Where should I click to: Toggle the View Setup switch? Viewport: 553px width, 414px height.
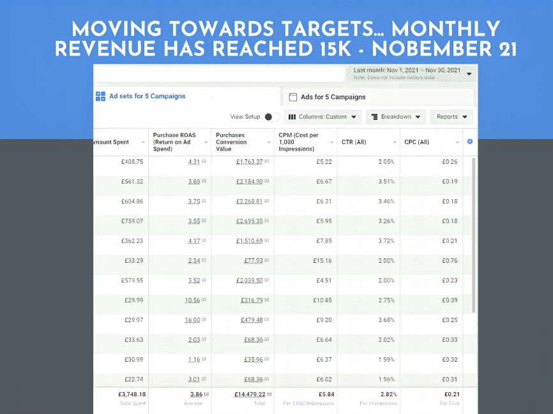(270, 117)
